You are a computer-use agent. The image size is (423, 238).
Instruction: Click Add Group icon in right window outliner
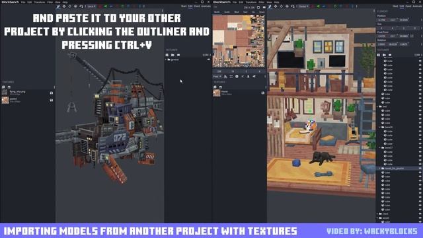pos(384,55)
